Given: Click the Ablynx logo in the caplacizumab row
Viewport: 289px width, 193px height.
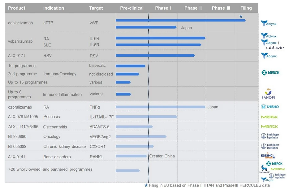Looking at the screenshot, I should 268,23.
